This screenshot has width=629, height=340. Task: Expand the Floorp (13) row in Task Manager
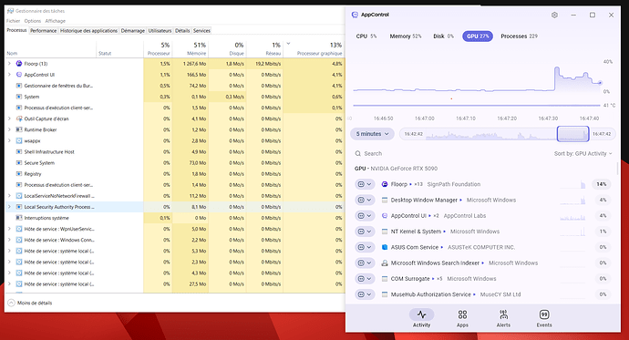pyautogui.click(x=9, y=63)
